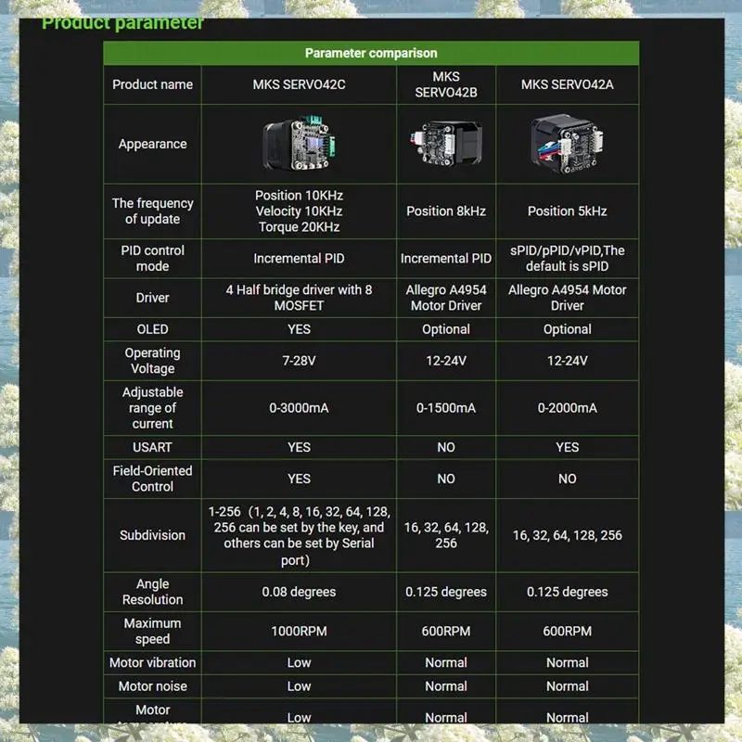Click SERVO42A's '16, 32, 64, 128, 256' cell
The image size is (742, 742).
point(567,535)
